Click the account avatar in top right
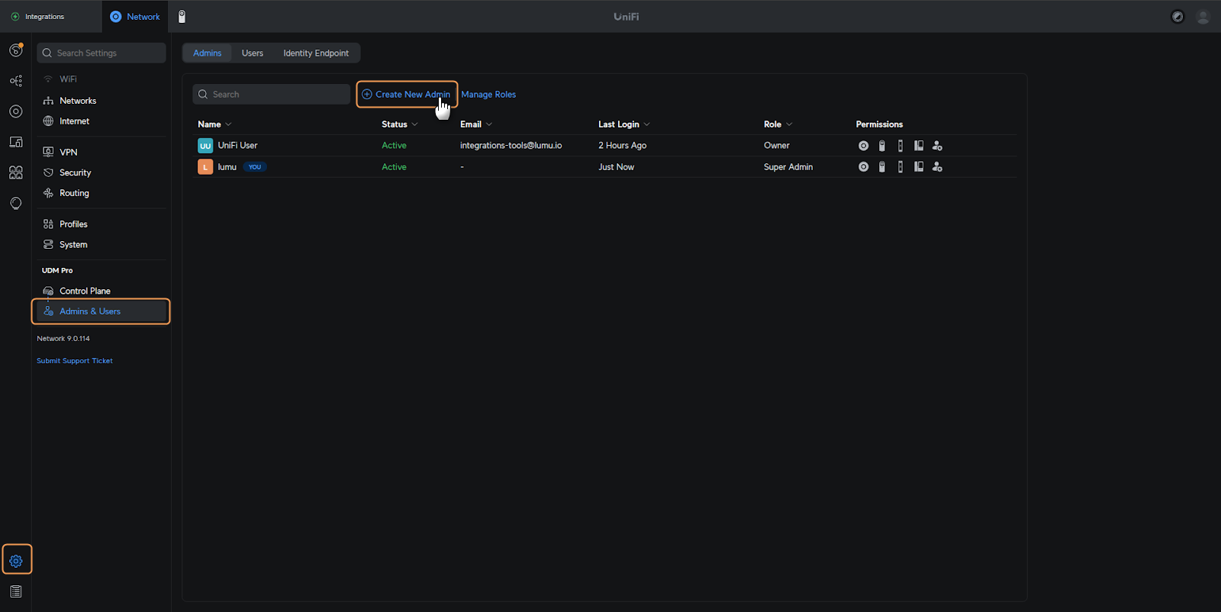 1203,17
